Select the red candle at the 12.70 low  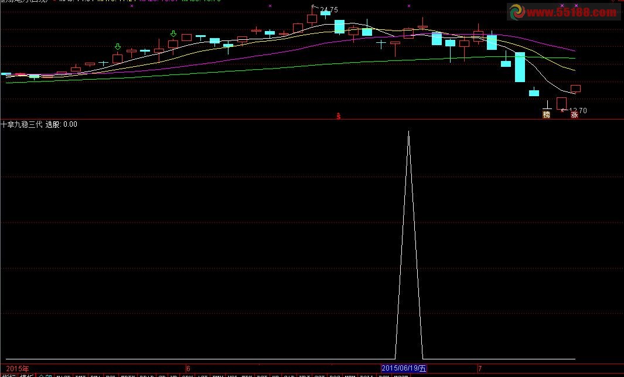pos(561,104)
